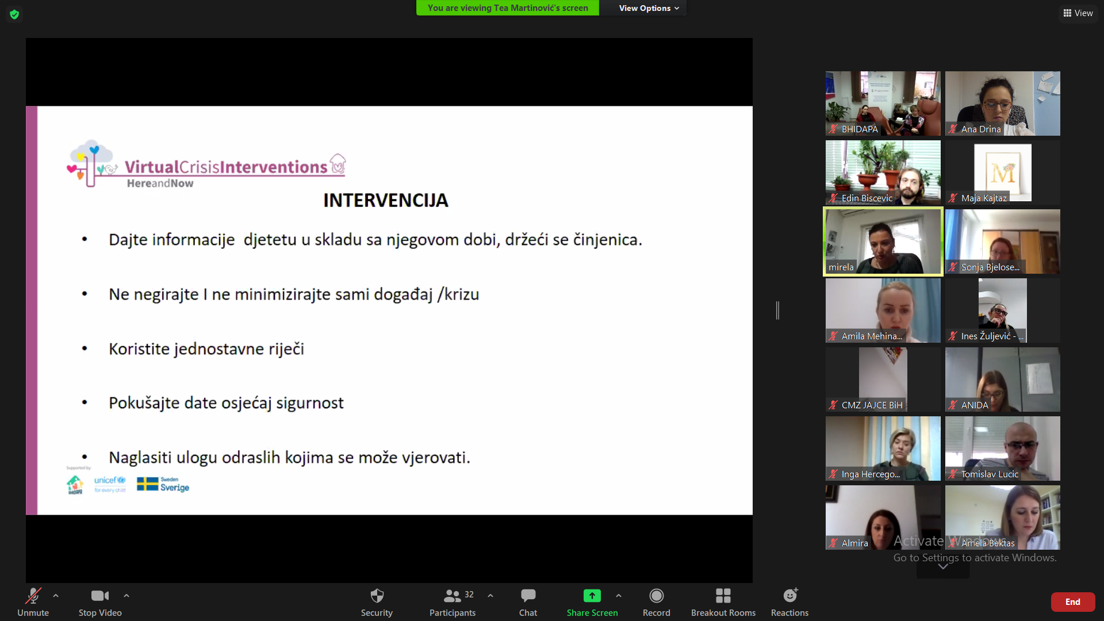Click the red End meeting button

1072,602
